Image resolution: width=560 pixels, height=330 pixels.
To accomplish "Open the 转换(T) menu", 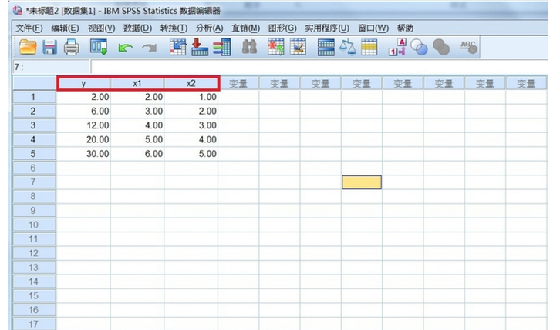I will pyautogui.click(x=174, y=28).
